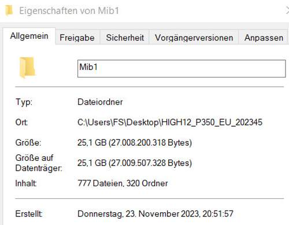Screen dimensions: 289x225
Task: Click the folder icon in the title bar
Action: point(9,10)
